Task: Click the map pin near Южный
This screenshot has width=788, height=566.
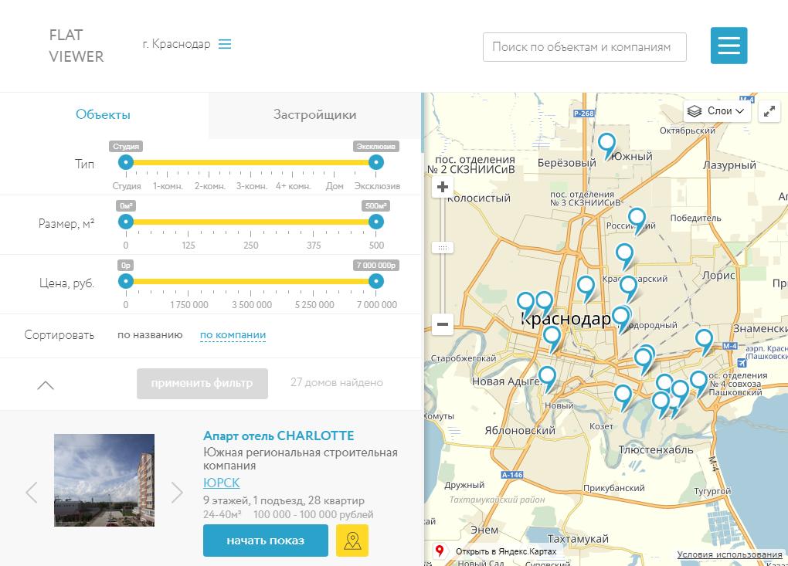Action: click(607, 144)
